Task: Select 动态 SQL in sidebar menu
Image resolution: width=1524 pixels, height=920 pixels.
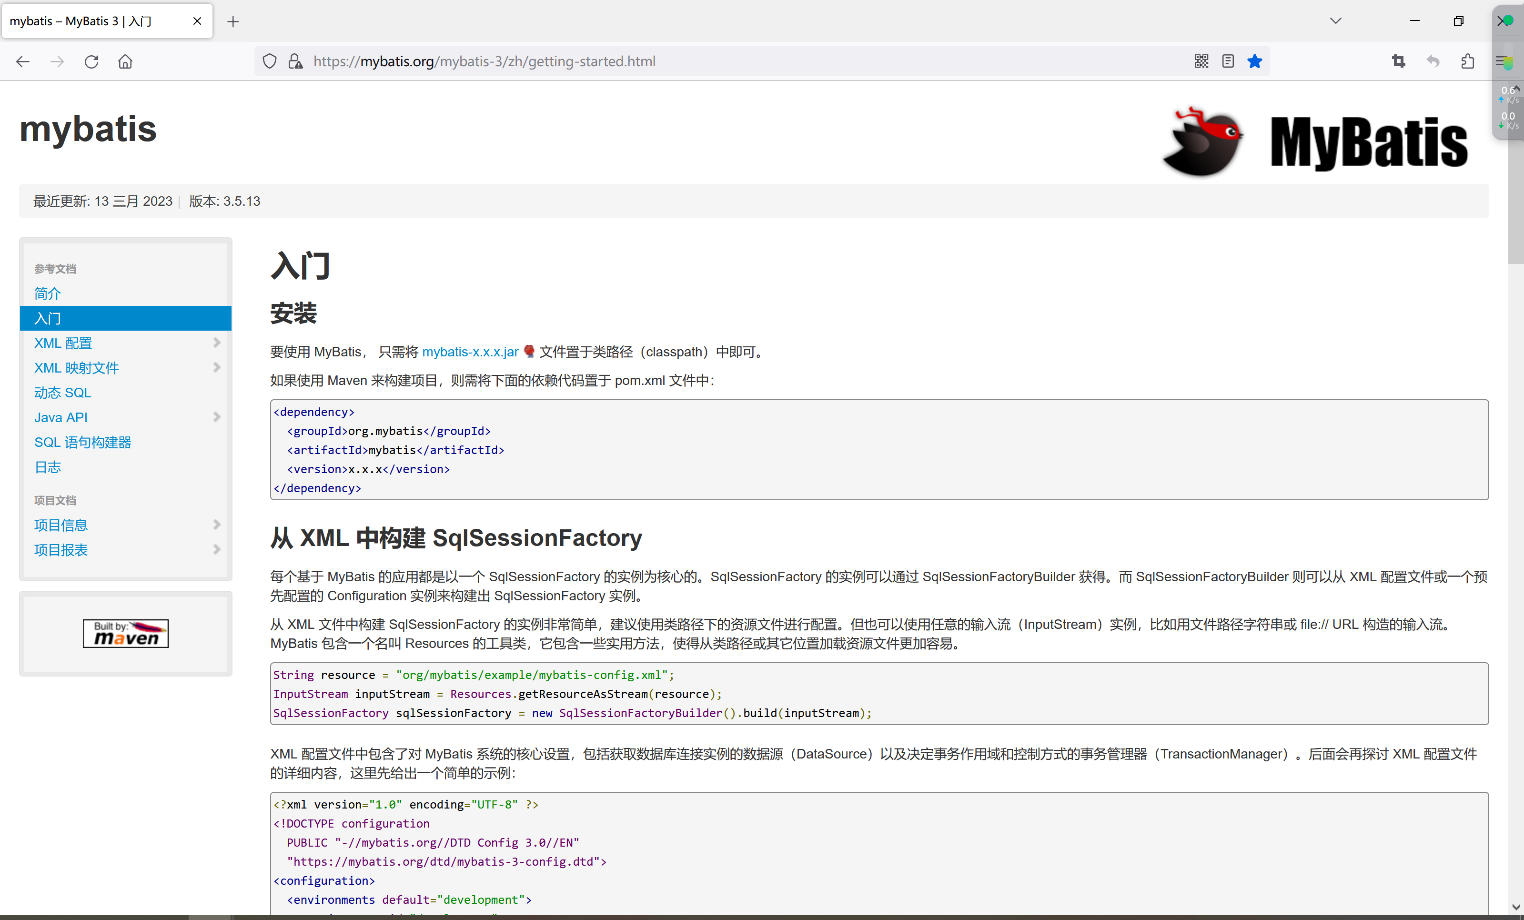Action: pyautogui.click(x=62, y=392)
